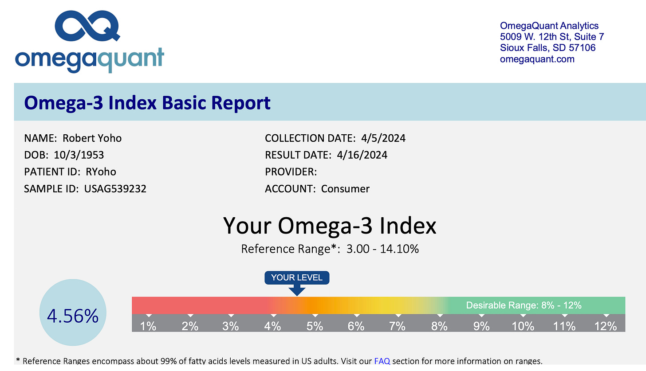Select the DOB: 10/3/1953 line
Viewport: 646px width, 371px height.
[x=64, y=155]
